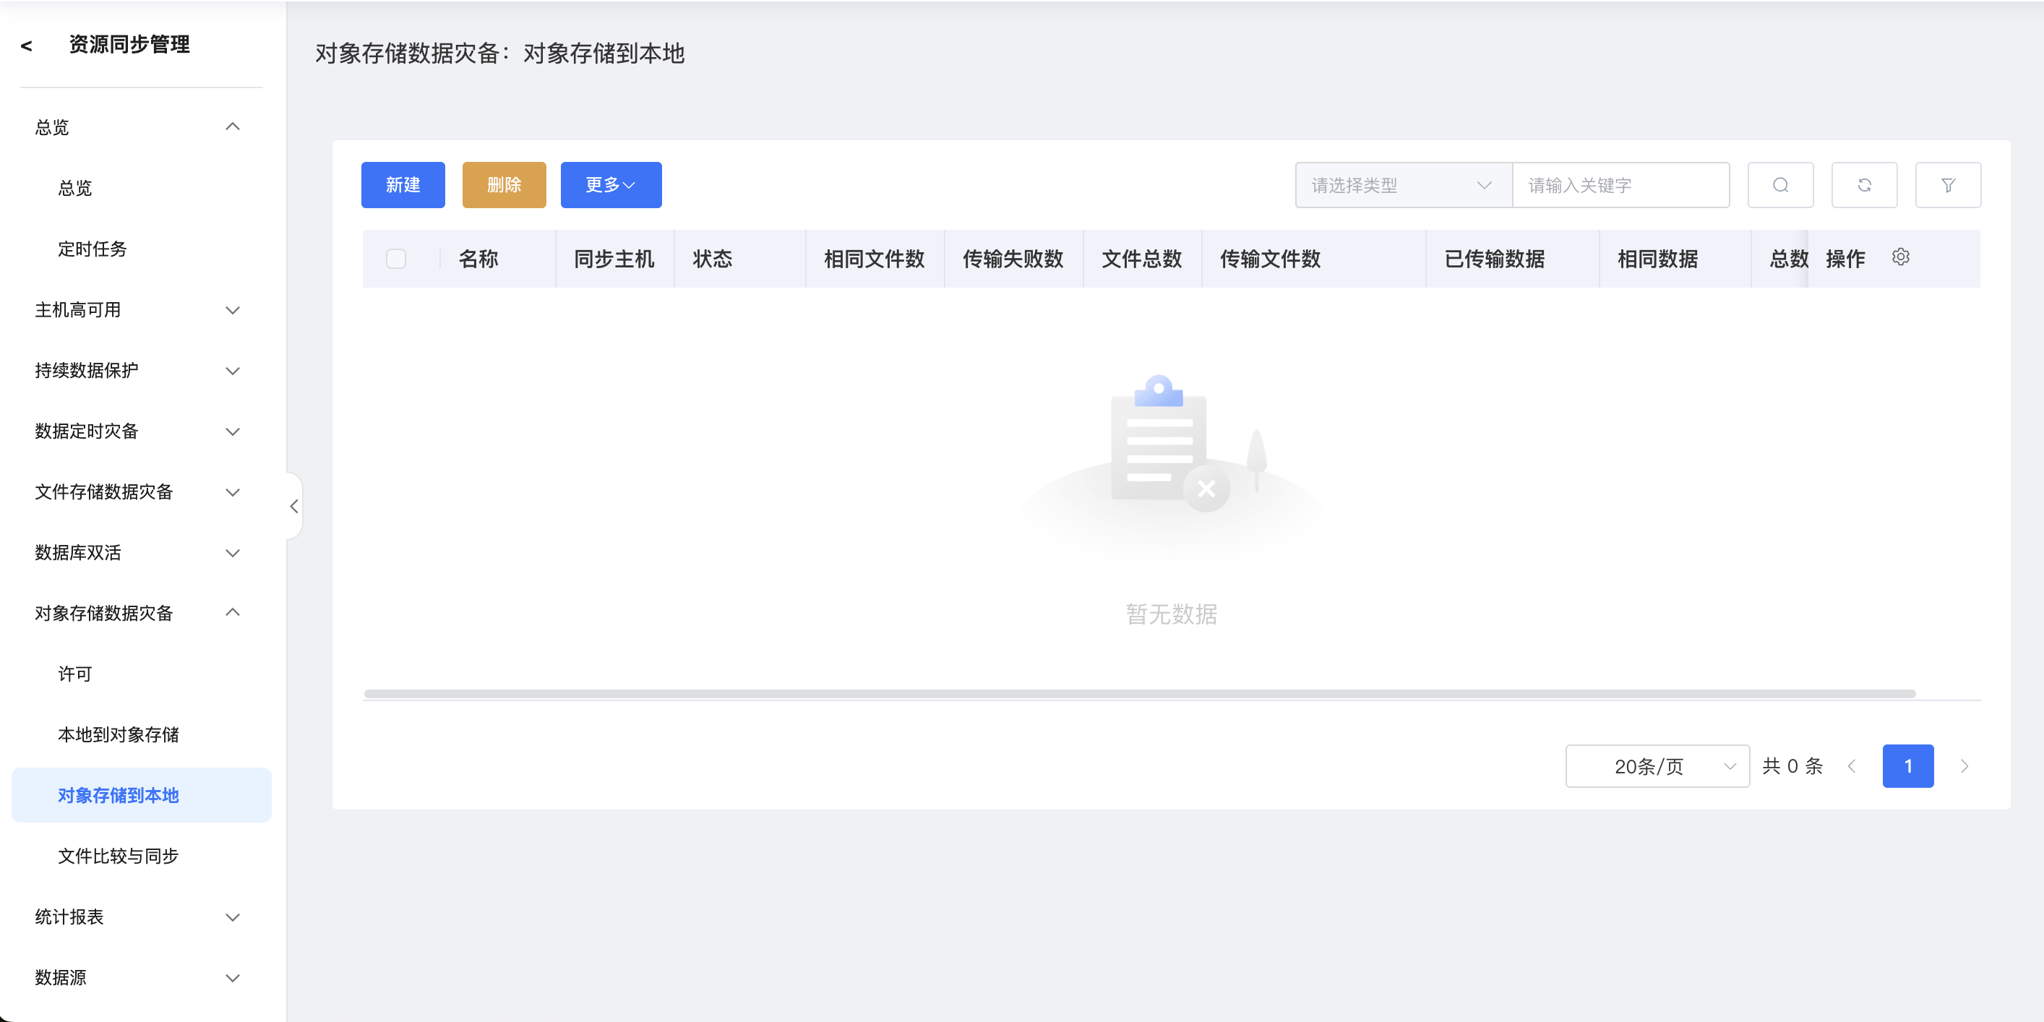The height and width of the screenshot is (1022, 2044).
Task: Open the 更多 dropdown button
Action: point(610,185)
